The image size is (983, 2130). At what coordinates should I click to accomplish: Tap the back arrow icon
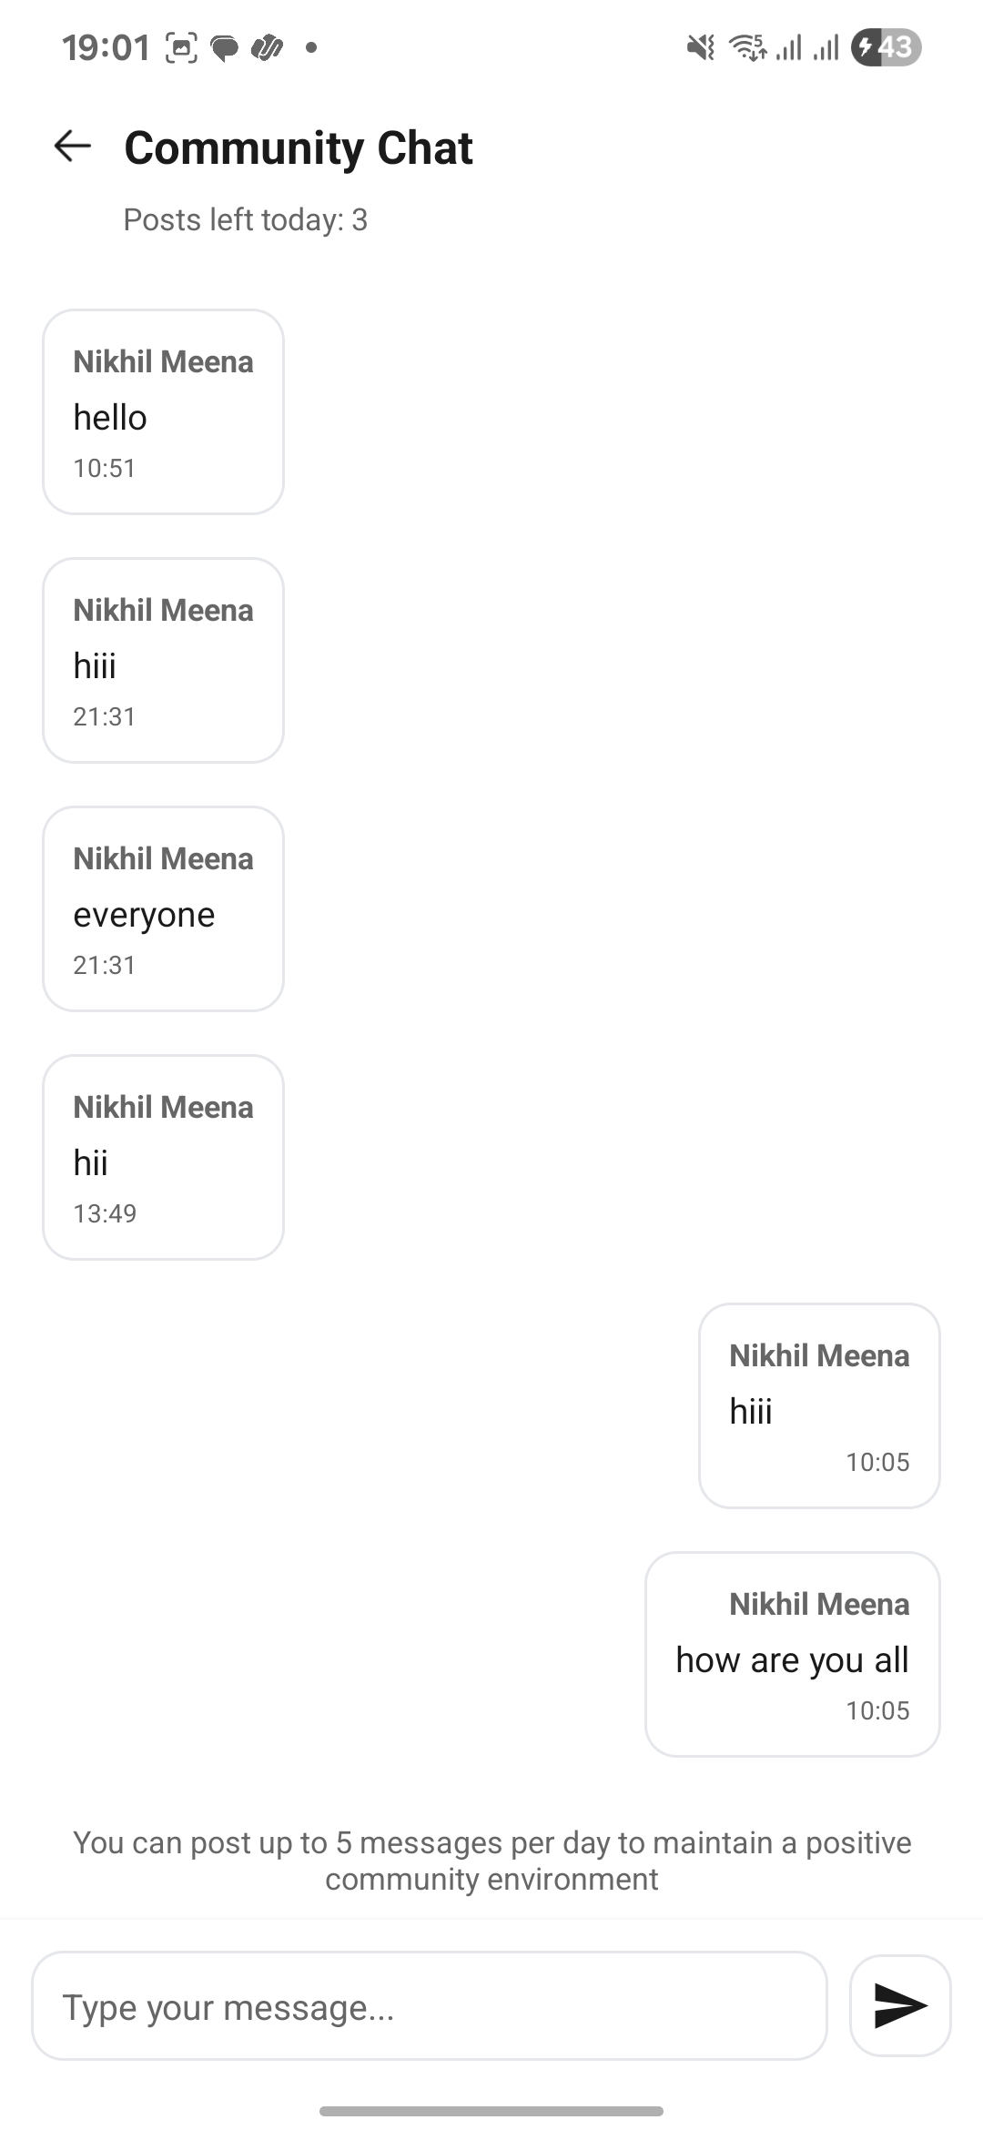pos(73,146)
